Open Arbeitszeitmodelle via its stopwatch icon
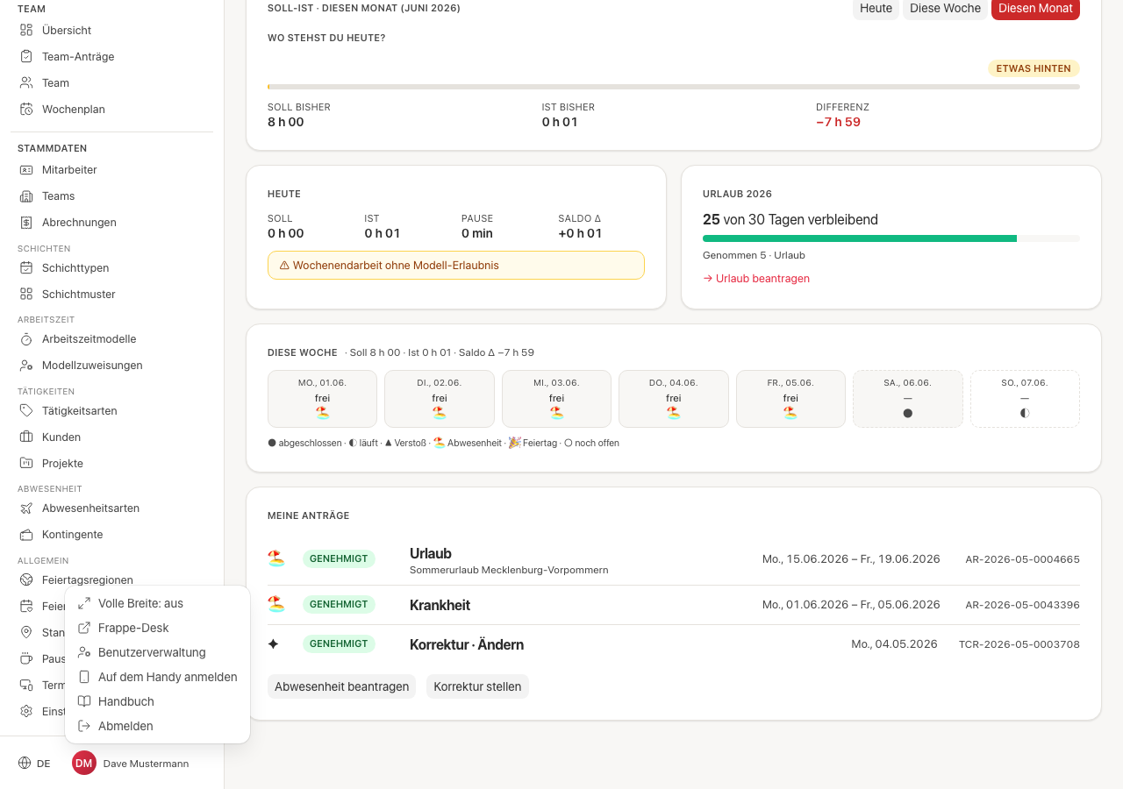1123x789 pixels. click(x=26, y=339)
